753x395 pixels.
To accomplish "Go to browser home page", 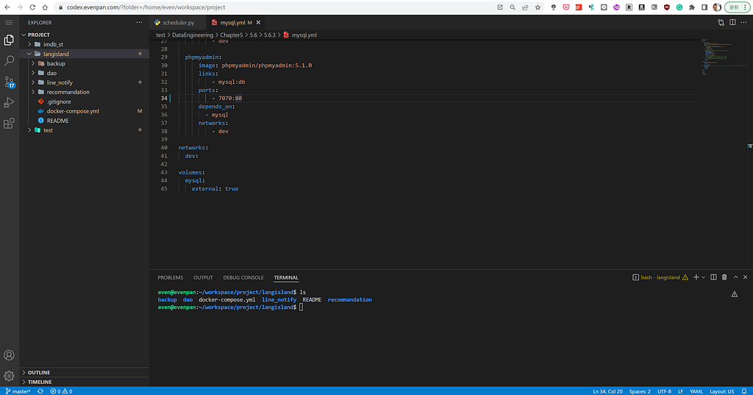I will pyautogui.click(x=45, y=7).
